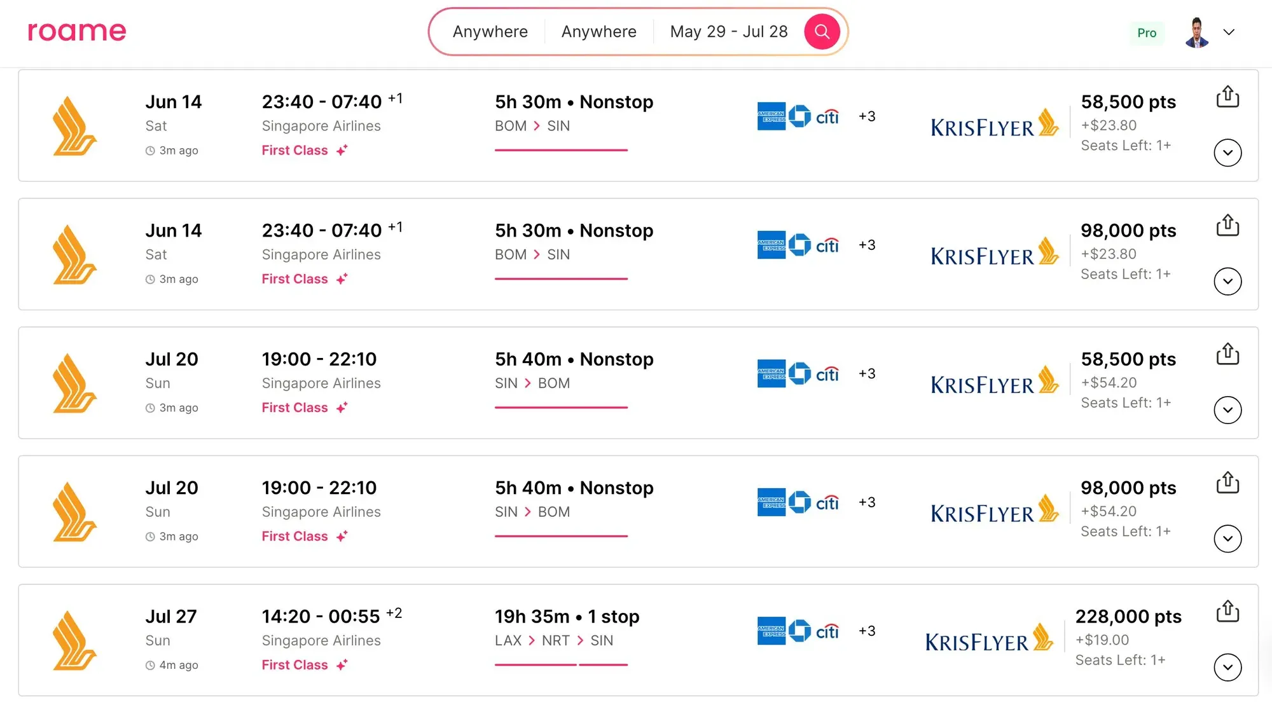Click KrisFlyer logo on the 228,000 pts flight
The width and height of the screenshot is (1272, 707).
click(x=989, y=638)
